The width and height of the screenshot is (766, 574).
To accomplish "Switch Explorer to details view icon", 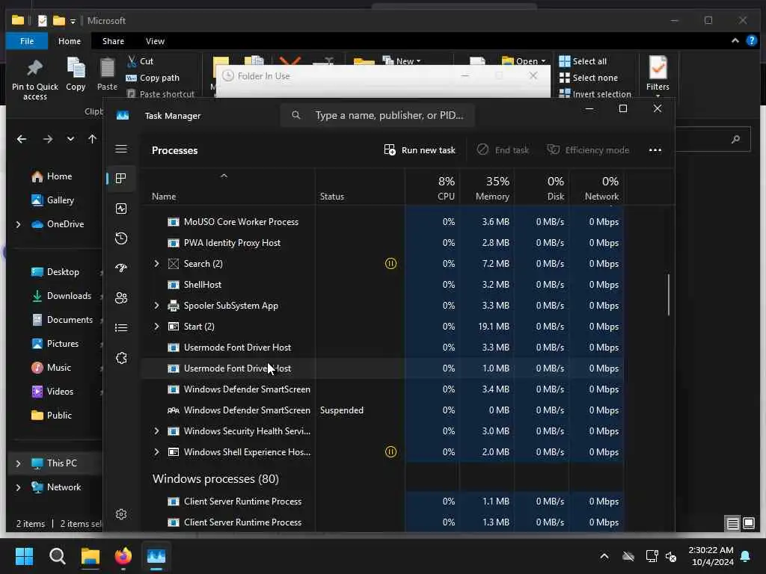I will [x=732, y=524].
